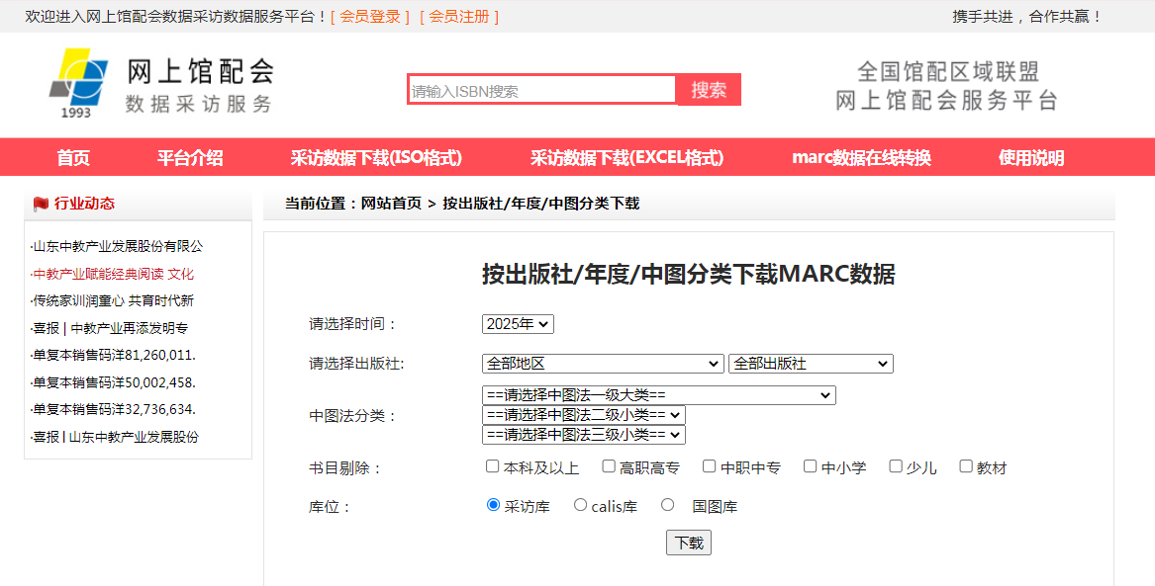Image resolution: width=1155 pixels, height=586 pixels.
Task: Open the 会员注册 registration link
Action: click(459, 17)
